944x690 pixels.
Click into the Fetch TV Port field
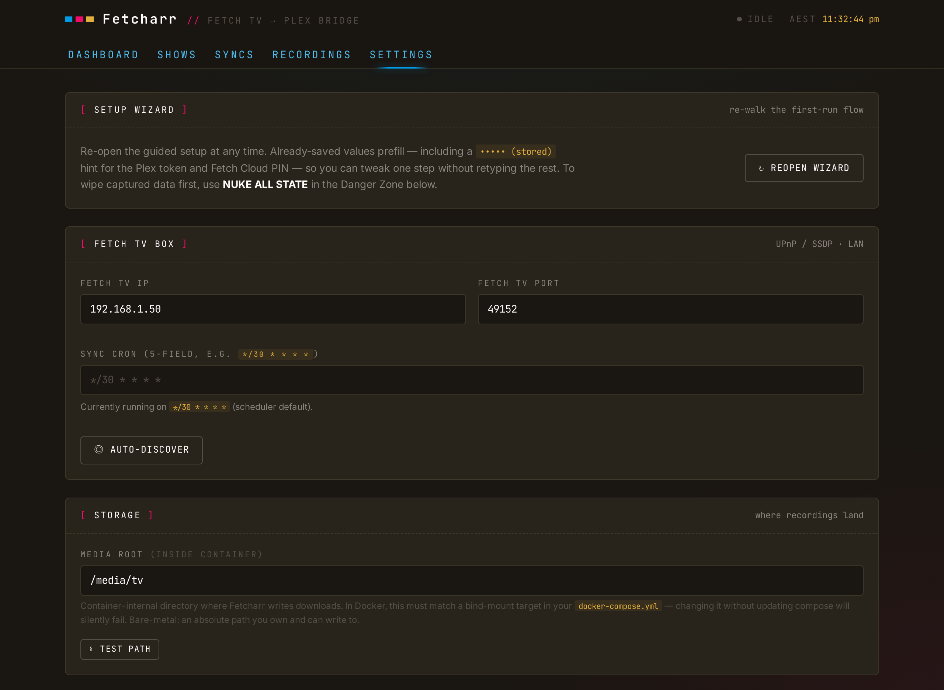670,309
